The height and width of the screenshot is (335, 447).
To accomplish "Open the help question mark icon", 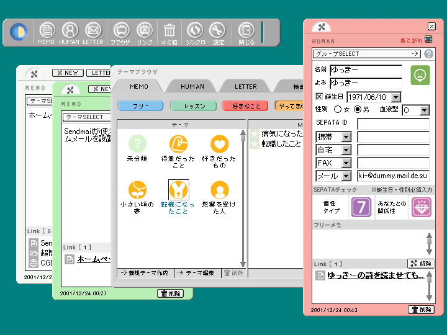I will coord(428,53).
